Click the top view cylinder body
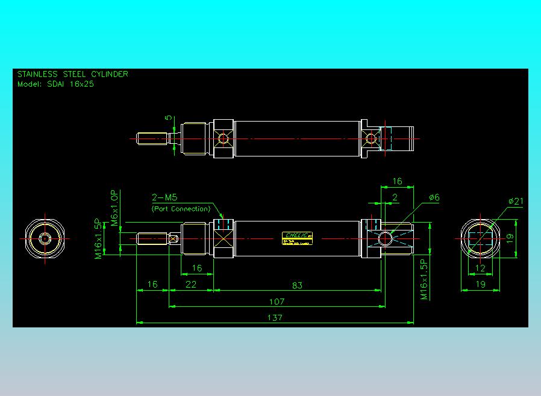 298,138
